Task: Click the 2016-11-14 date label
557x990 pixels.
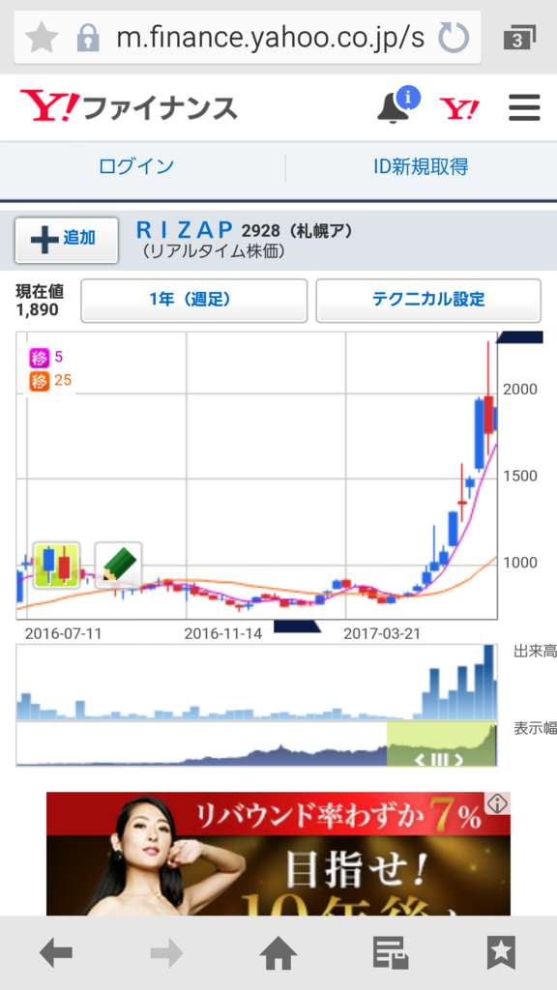Action: (223, 634)
